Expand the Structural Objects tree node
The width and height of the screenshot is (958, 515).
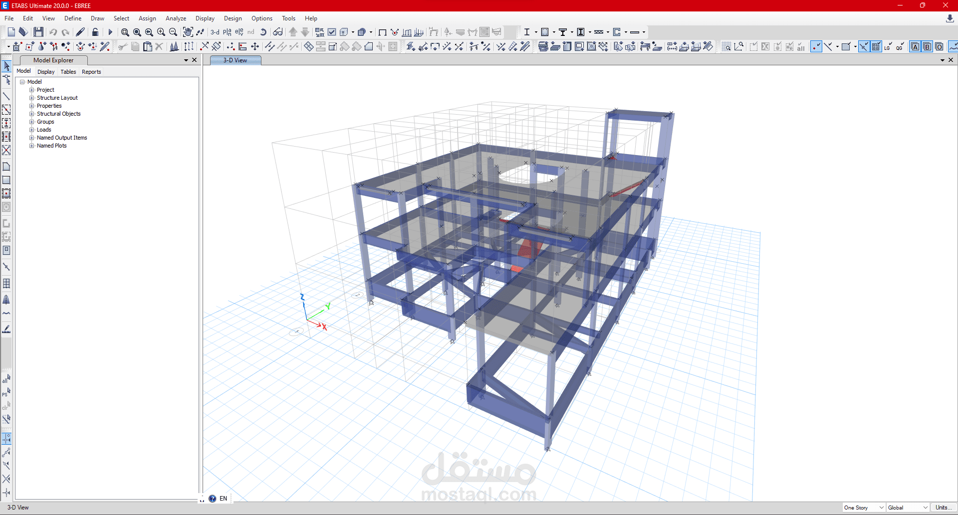click(x=32, y=114)
